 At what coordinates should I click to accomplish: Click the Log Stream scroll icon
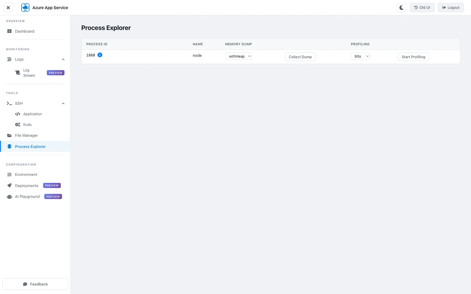(x=18, y=73)
